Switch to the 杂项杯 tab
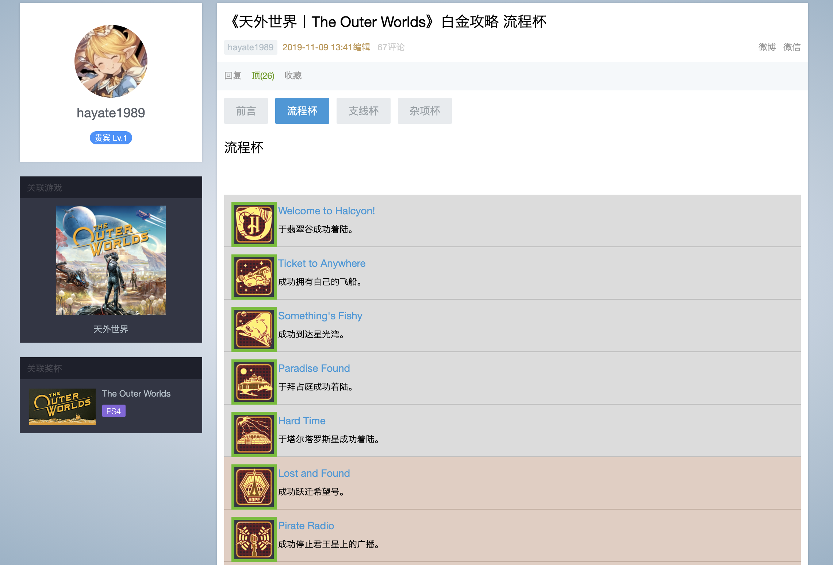This screenshot has height=565, width=833. pos(425,111)
